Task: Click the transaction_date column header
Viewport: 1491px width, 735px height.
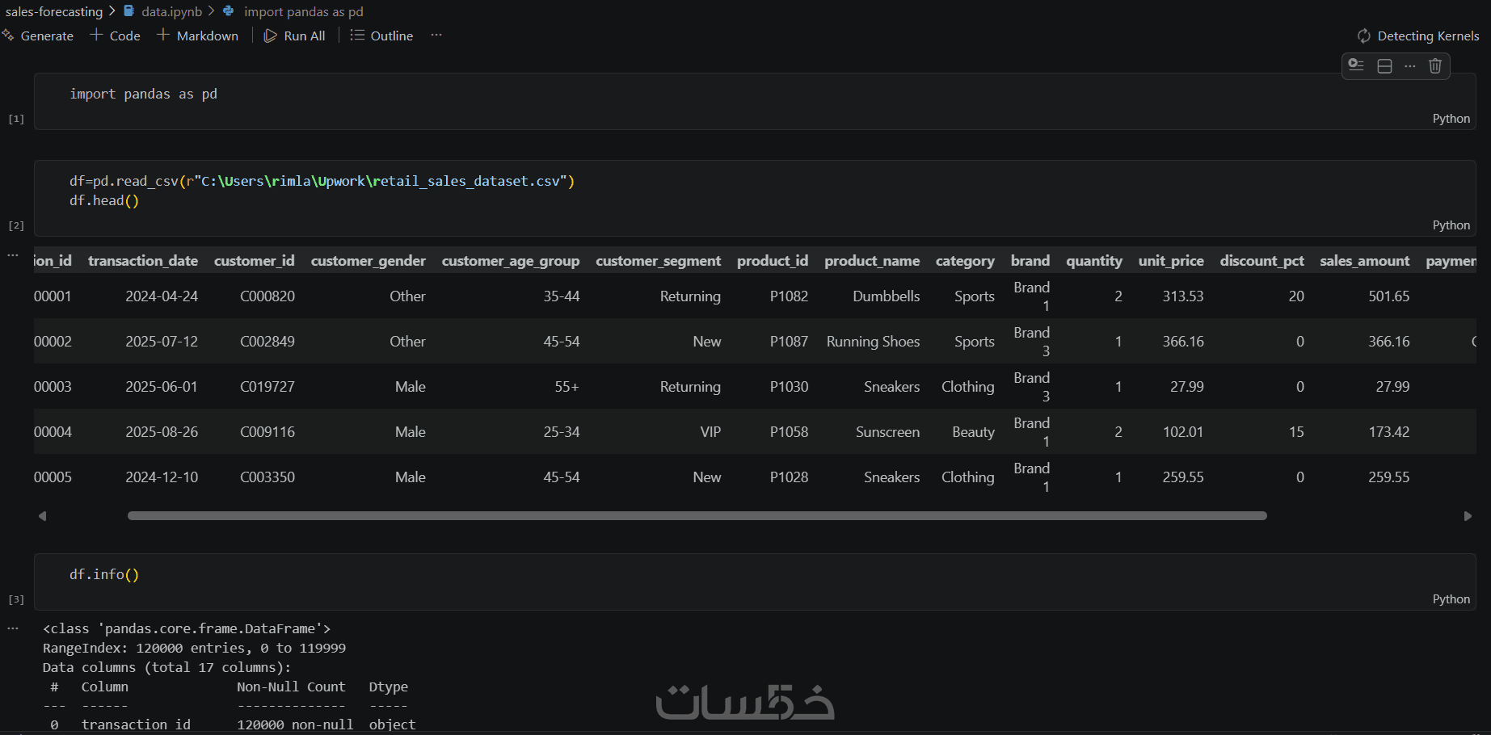Action: (143, 261)
